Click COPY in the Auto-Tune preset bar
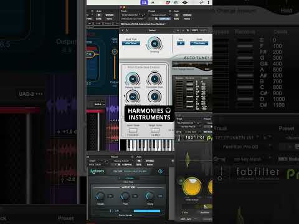This screenshot has width=299, height=224. [x=195, y=30]
